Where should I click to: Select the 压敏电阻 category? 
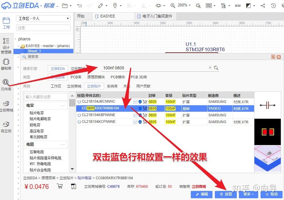(x=37, y=152)
